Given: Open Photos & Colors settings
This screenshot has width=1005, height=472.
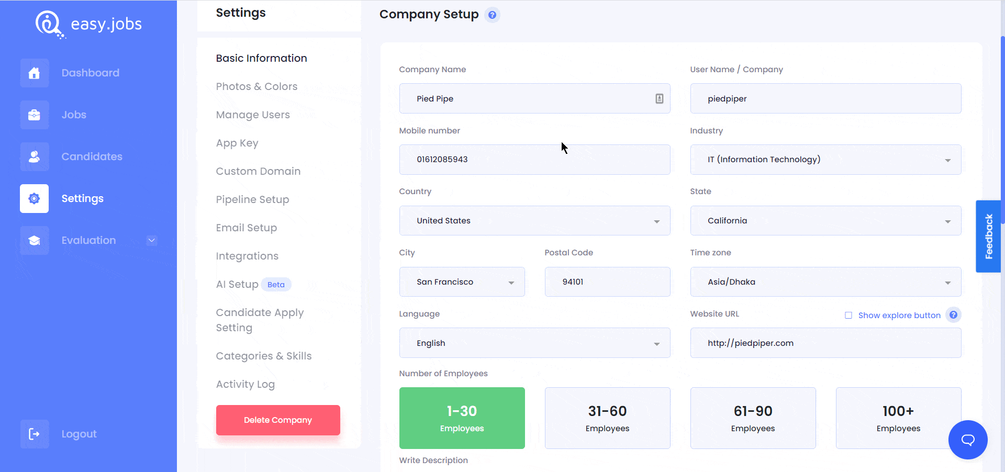Looking at the screenshot, I should [x=256, y=86].
